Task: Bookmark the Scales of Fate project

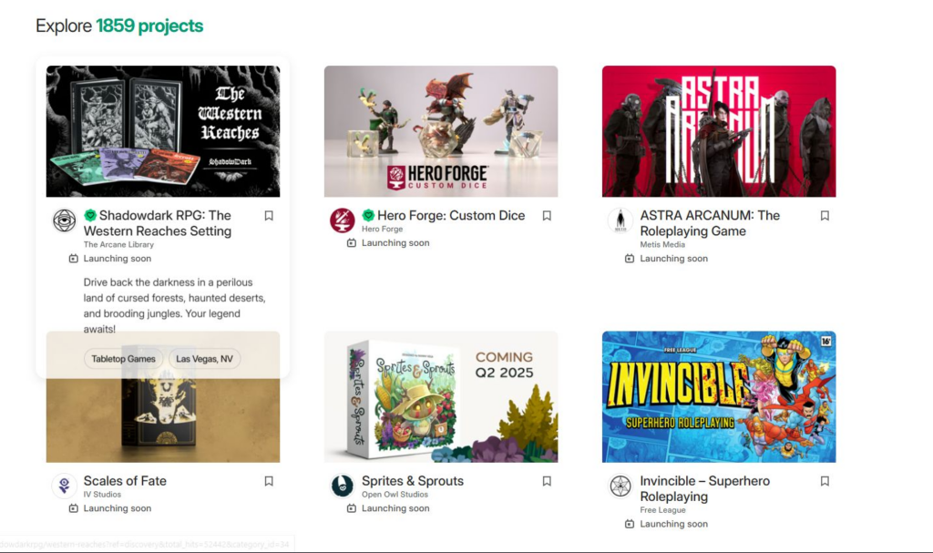Action: [x=269, y=481]
